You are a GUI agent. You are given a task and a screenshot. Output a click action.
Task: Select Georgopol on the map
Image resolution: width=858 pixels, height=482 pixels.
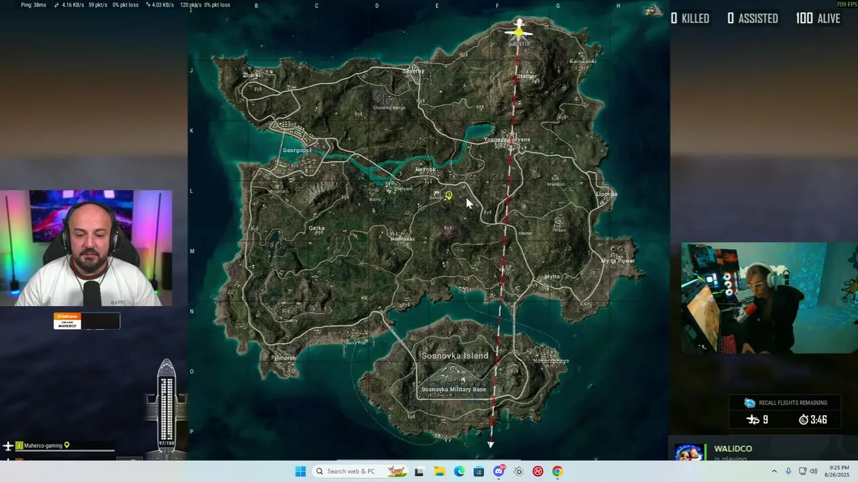(x=297, y=150)
